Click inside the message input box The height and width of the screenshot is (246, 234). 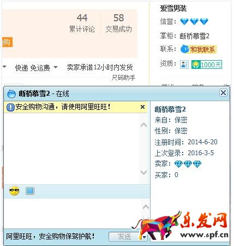click(73, 213)
